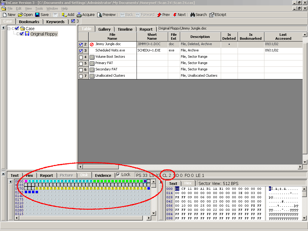Image resolution: width=308 pixels, height=231 pixels.
Task: Click the Open folder toolbar icon
Action: point(20,15)
